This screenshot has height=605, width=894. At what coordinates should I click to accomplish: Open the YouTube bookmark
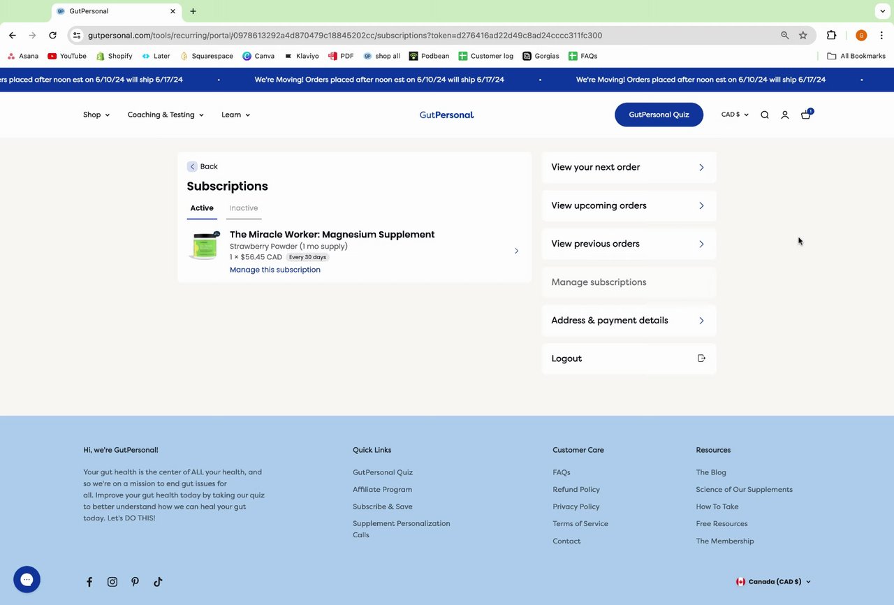[x=67, y=56]
